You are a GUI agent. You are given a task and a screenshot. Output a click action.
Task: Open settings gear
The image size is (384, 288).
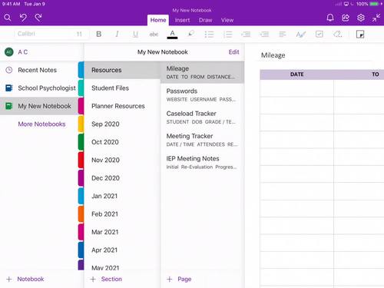[x=361, y=18]
